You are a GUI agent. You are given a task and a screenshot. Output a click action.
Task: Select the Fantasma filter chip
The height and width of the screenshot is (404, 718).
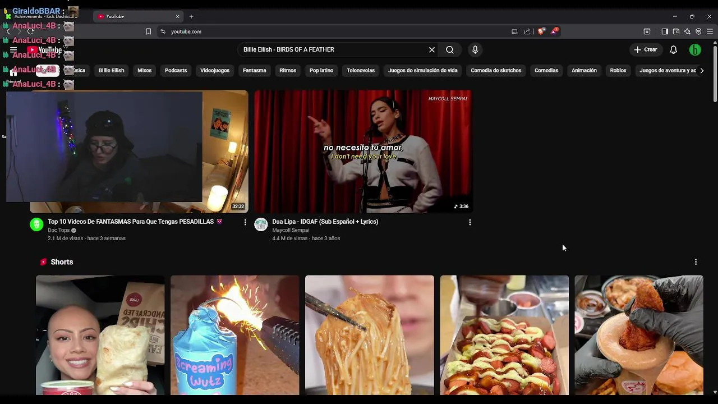click(x=255, y=71)
